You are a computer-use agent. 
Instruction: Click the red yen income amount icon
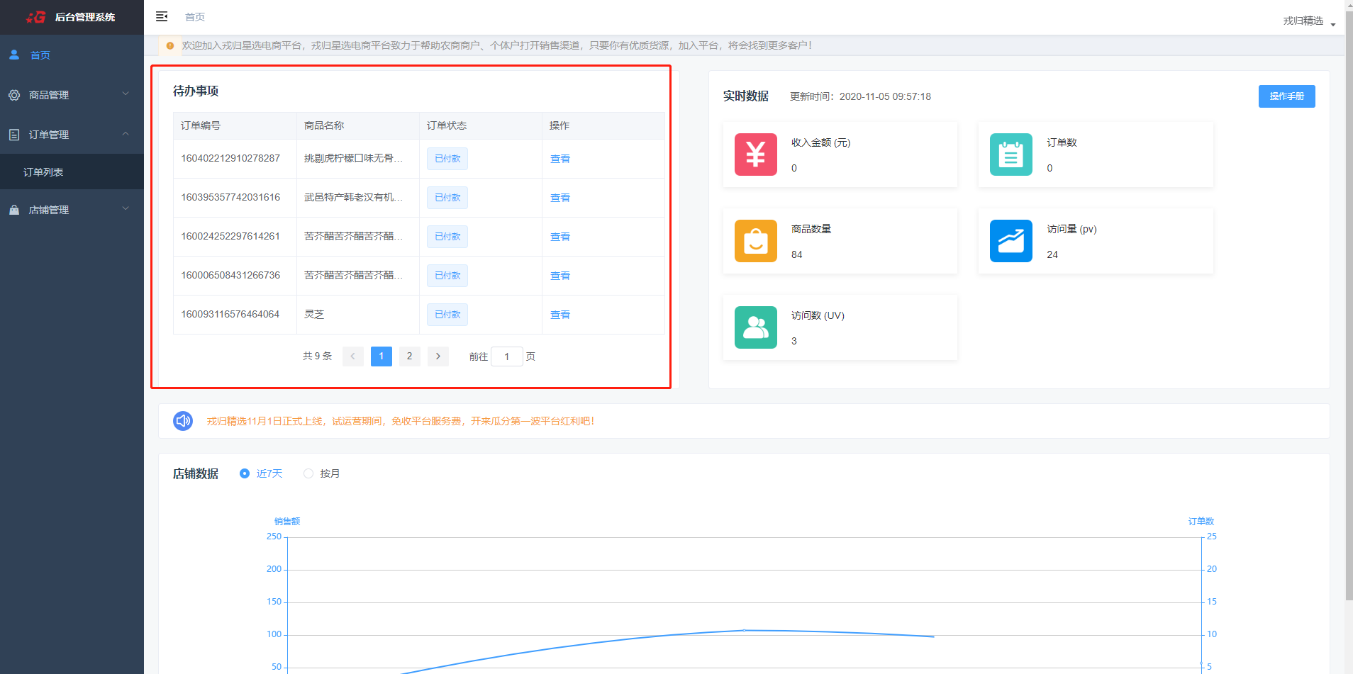point(755,155)
